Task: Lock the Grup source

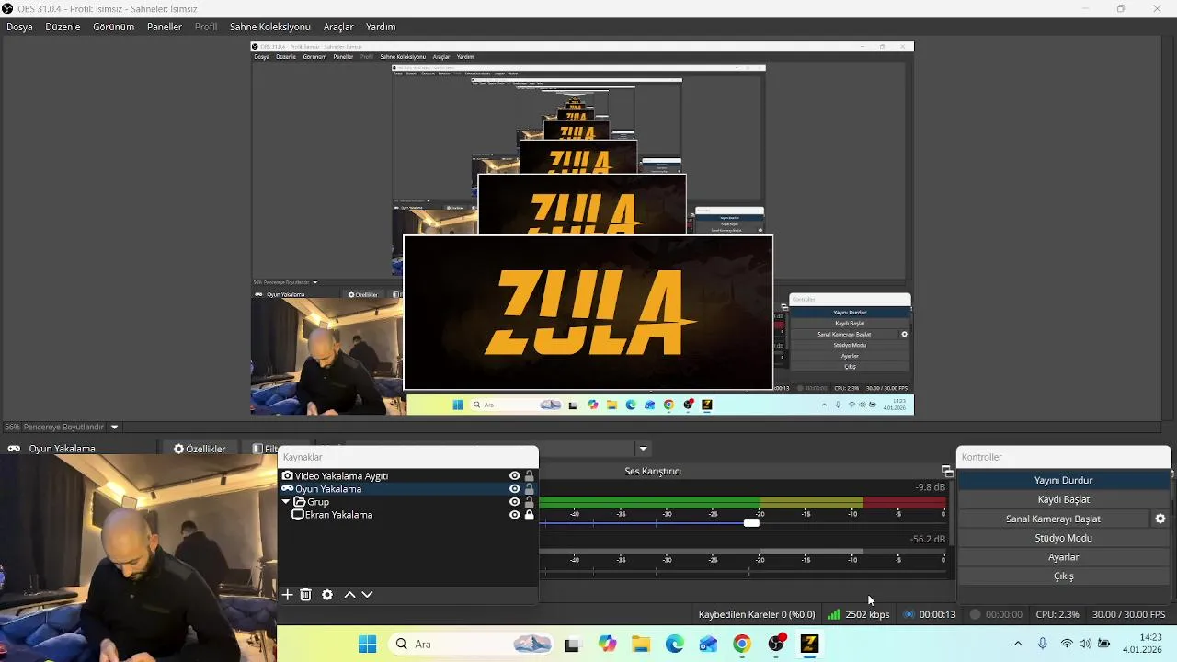Action: pyautogui.click(x=530, y=502)
